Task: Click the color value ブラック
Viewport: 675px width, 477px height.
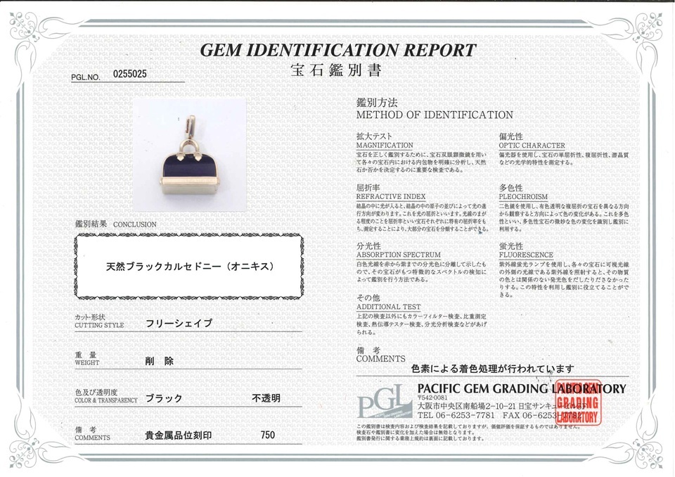Action: pyautogui.click(x=164, y=398)
